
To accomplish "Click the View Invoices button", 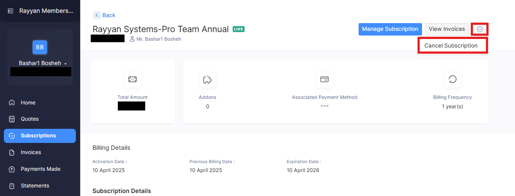I will [x=446, y=29].
